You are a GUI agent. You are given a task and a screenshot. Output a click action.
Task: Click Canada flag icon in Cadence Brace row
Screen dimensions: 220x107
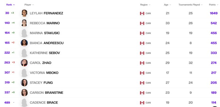[x=142, y=103]
